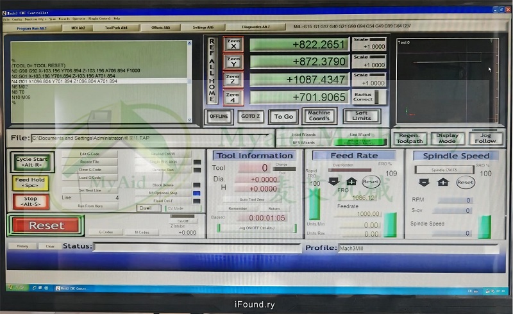Click the tool number field
513x314 pixels.
253,168
